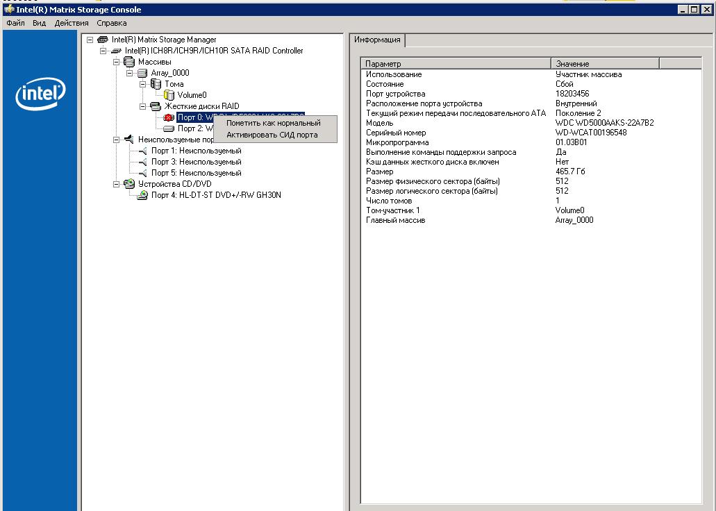Click the Порт 3 unused port icon
This screenshot has height=511, width=716.
[142, 162]
